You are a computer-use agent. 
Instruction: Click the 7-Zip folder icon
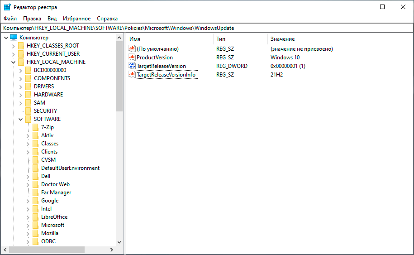coord(36,127)
